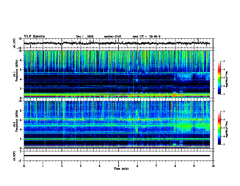Click the 3 minute tick label
The image size is (240, 186).
coord(81,166)
